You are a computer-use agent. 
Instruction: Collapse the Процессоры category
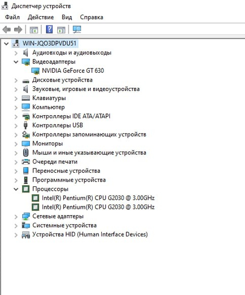pos(16,189)
